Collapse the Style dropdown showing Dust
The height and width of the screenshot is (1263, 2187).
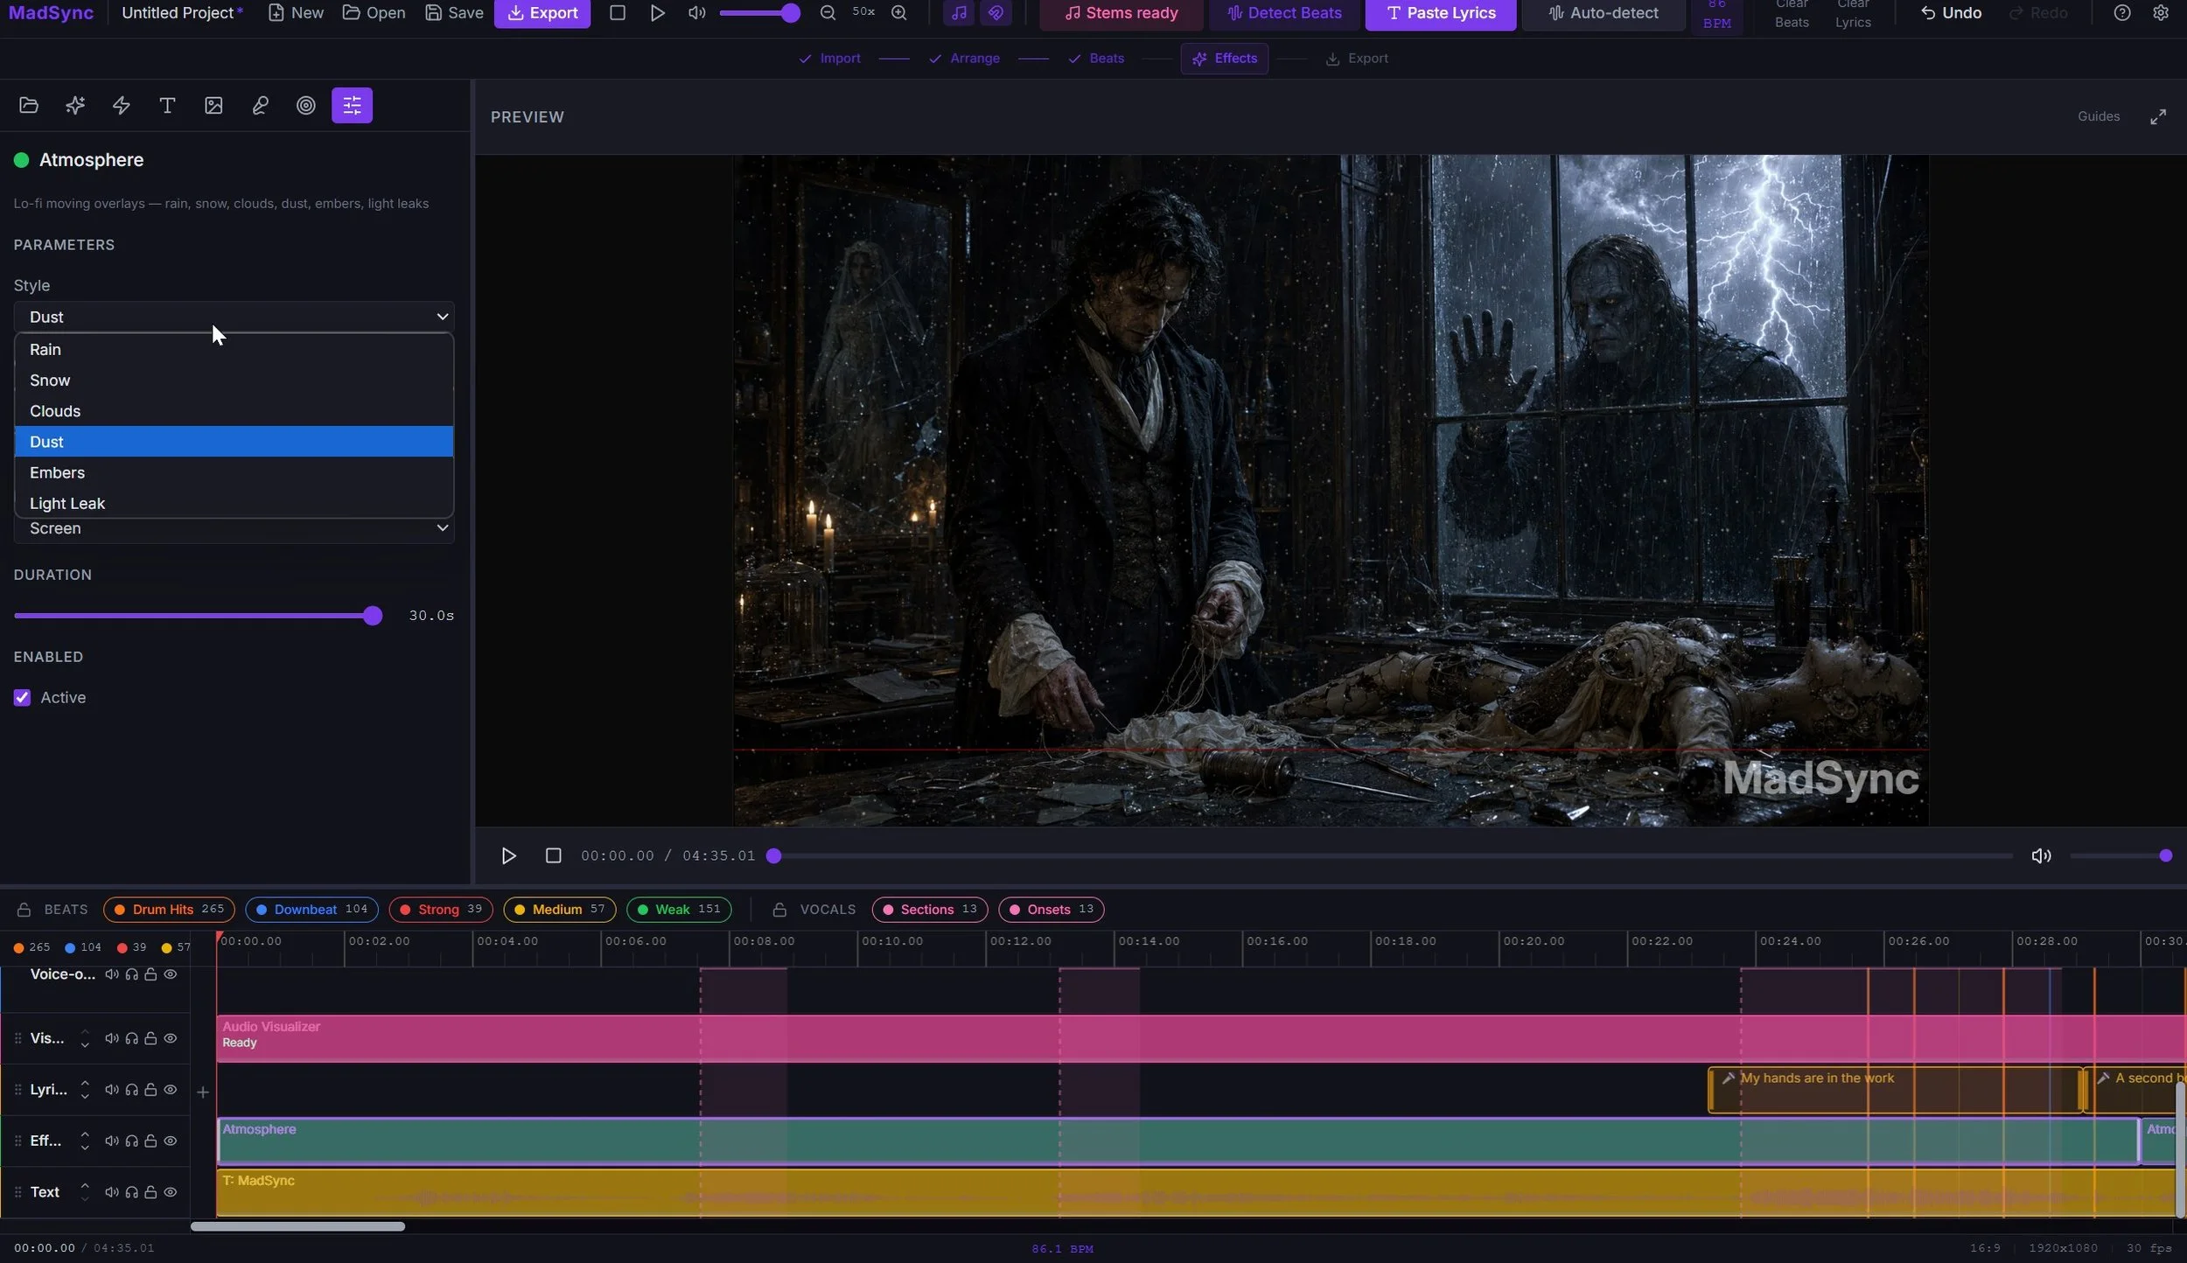(x=234, y=317)
